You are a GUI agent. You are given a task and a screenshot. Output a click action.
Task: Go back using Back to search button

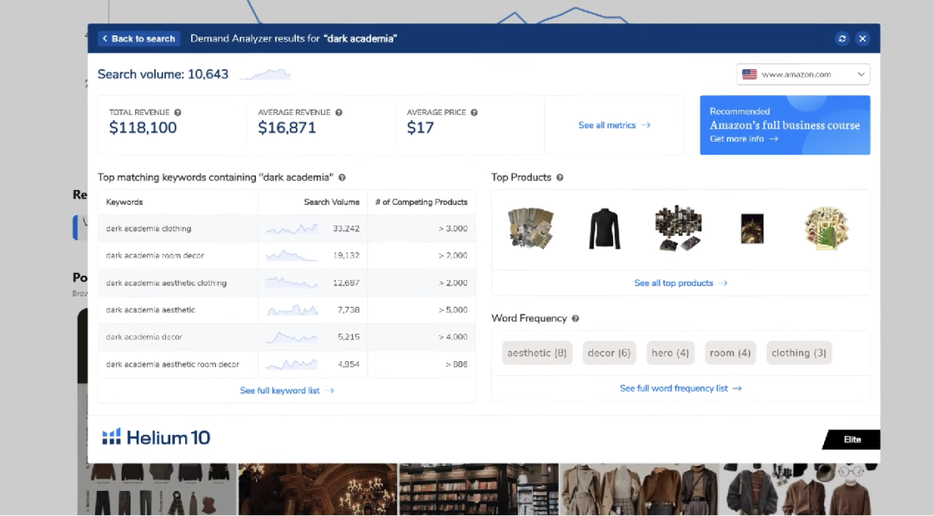pos(138,39)
